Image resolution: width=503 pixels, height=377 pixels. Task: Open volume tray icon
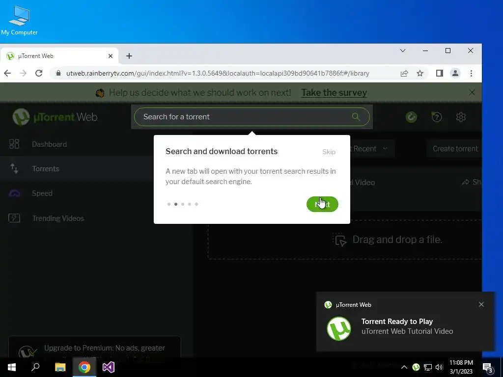[x=439, y=367]
